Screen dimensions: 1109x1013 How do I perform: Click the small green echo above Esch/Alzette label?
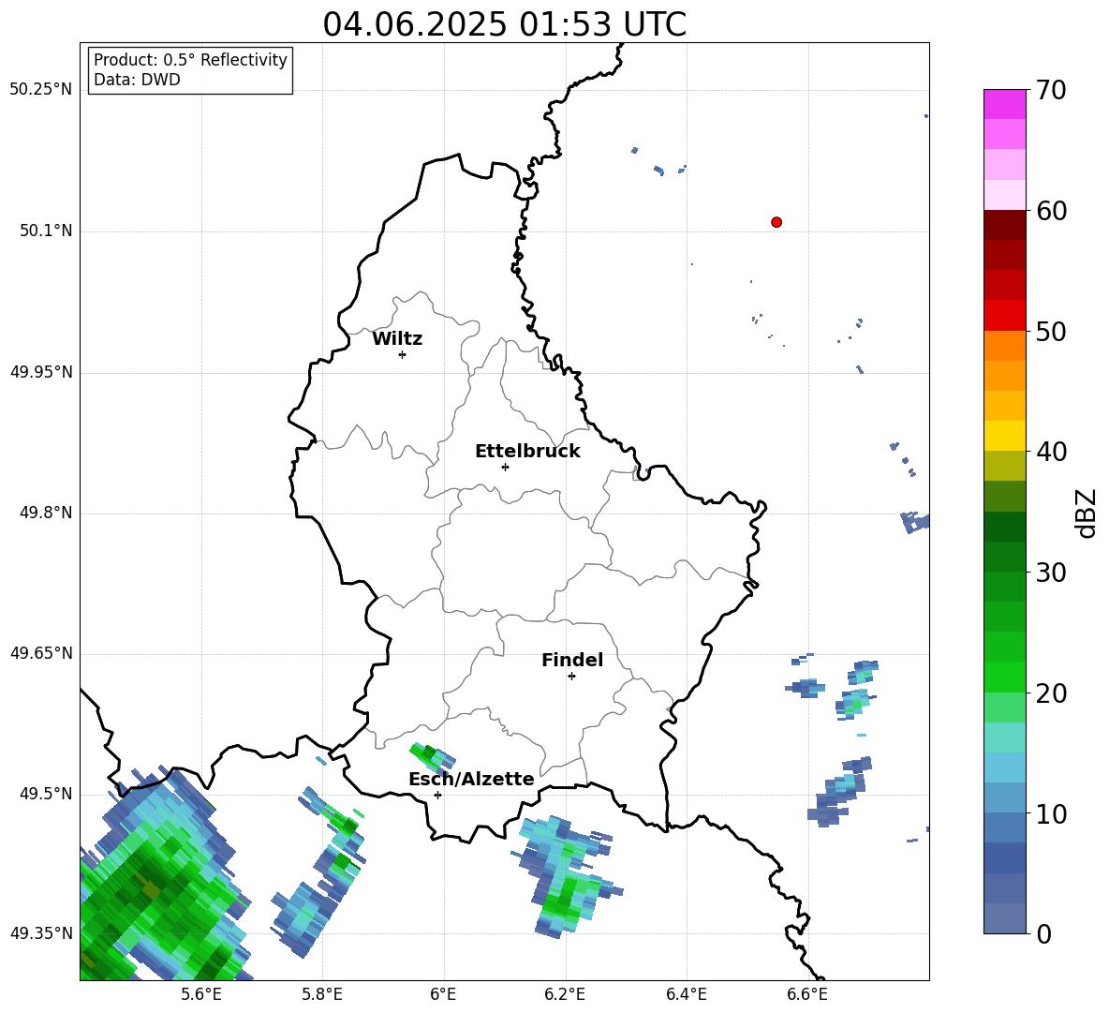click(433, 757)
